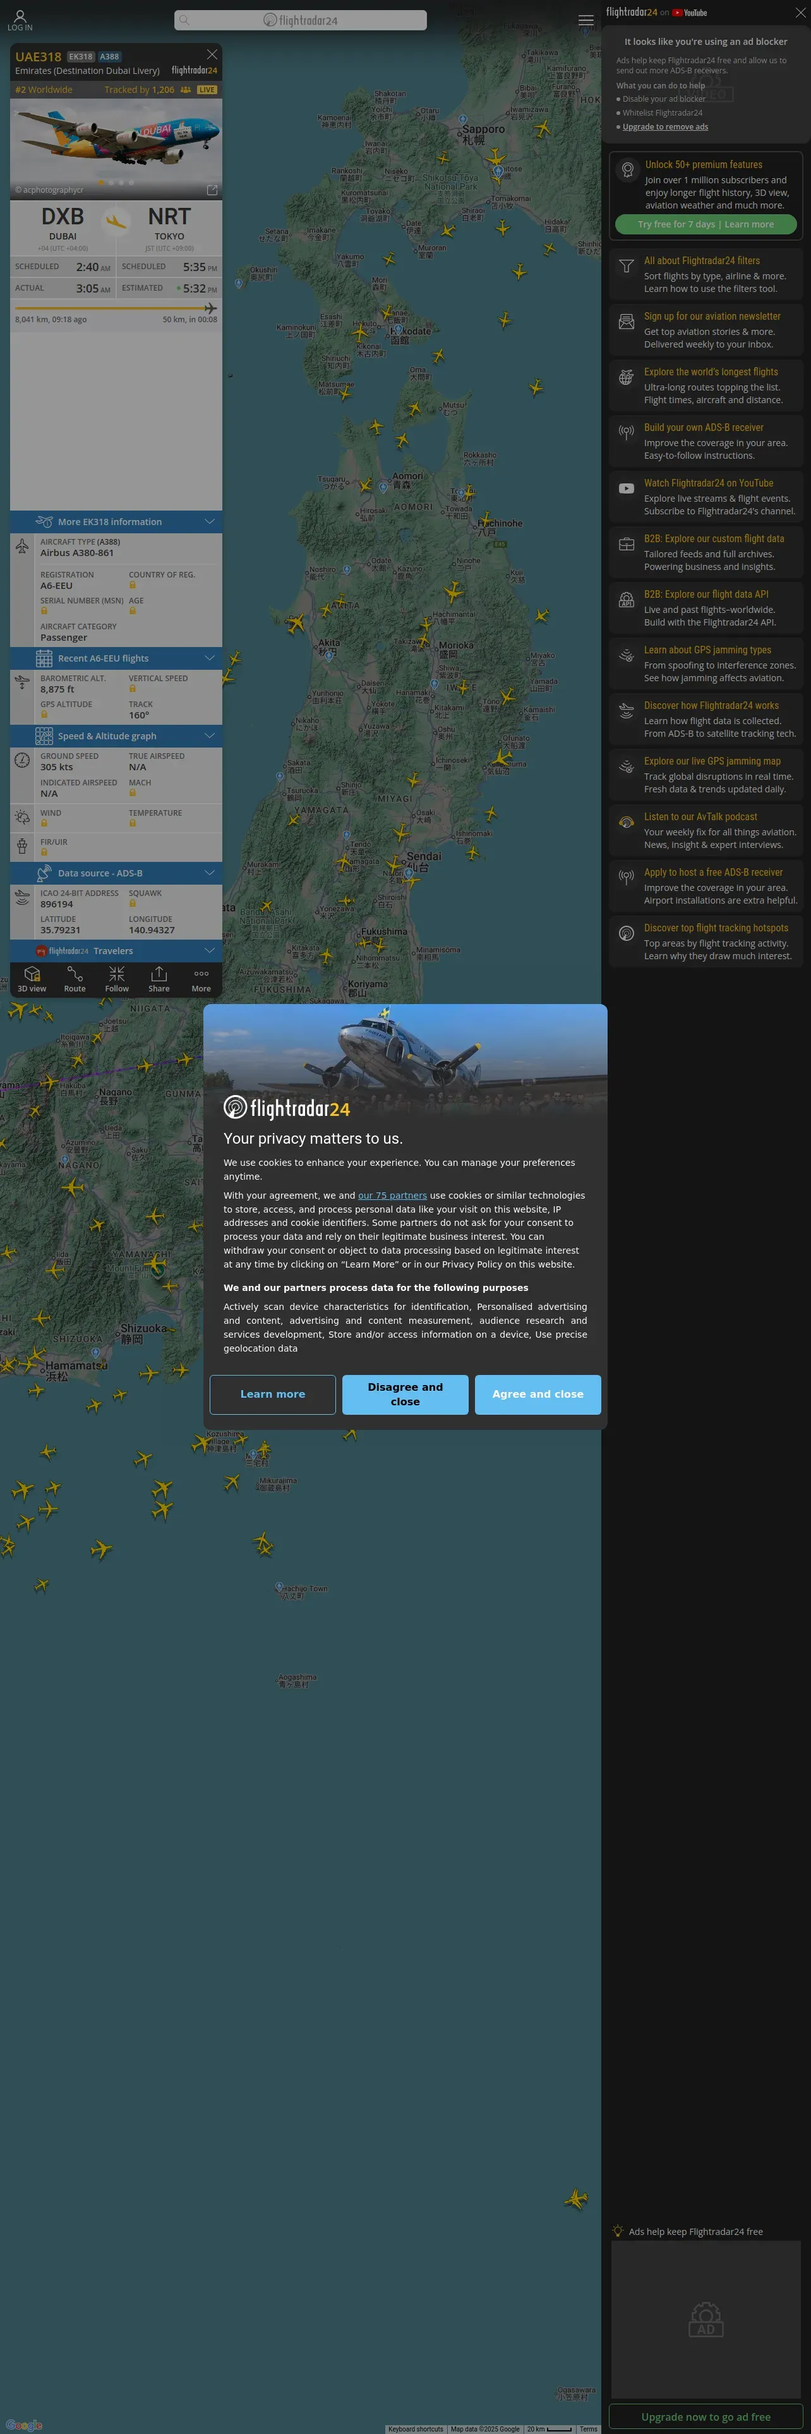Open Learn about GPS jamming types
The height and width of the screenshot is (2434, 811).
point(706,663)
